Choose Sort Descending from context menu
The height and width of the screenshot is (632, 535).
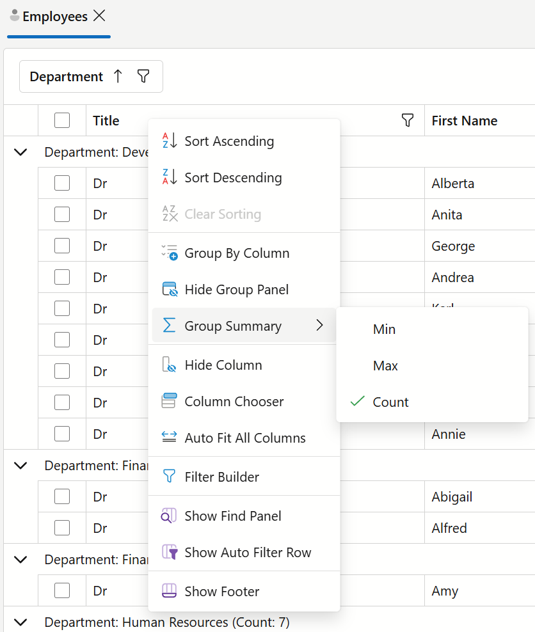click(x=244, y=177)
